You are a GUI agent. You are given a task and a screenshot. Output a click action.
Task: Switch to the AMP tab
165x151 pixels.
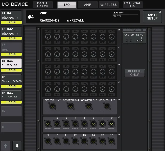87,5
